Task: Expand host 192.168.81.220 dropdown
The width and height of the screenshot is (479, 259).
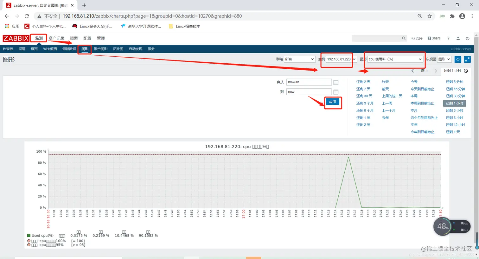Action: point(341,59)
